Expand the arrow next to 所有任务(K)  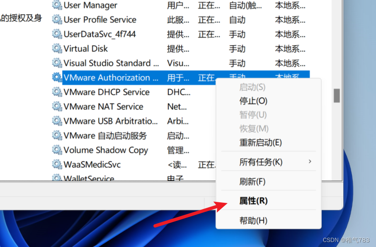(310, 161)
